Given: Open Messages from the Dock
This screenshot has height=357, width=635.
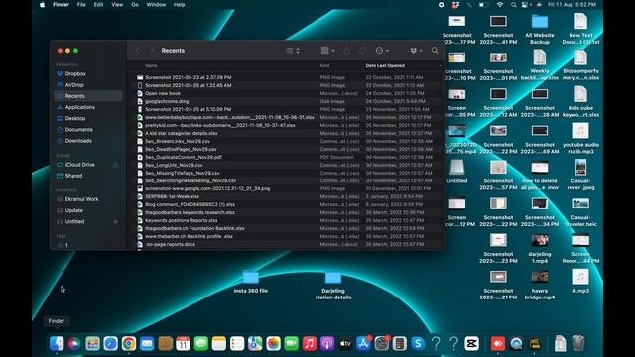Looking at the screenshot, I should [201, 344].
